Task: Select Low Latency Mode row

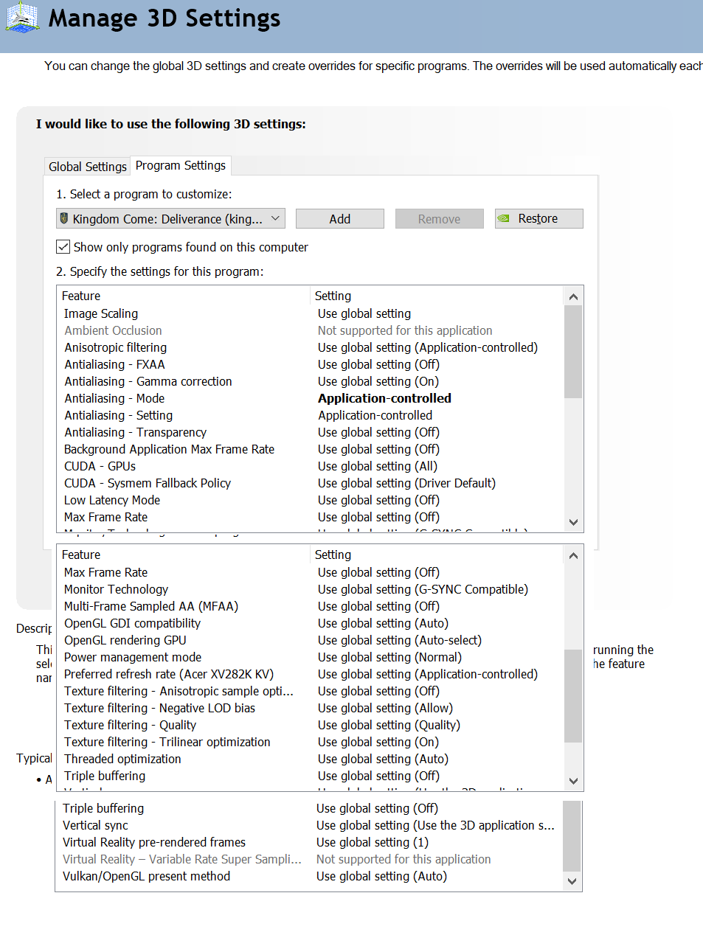Action: [x=311, y=500]
